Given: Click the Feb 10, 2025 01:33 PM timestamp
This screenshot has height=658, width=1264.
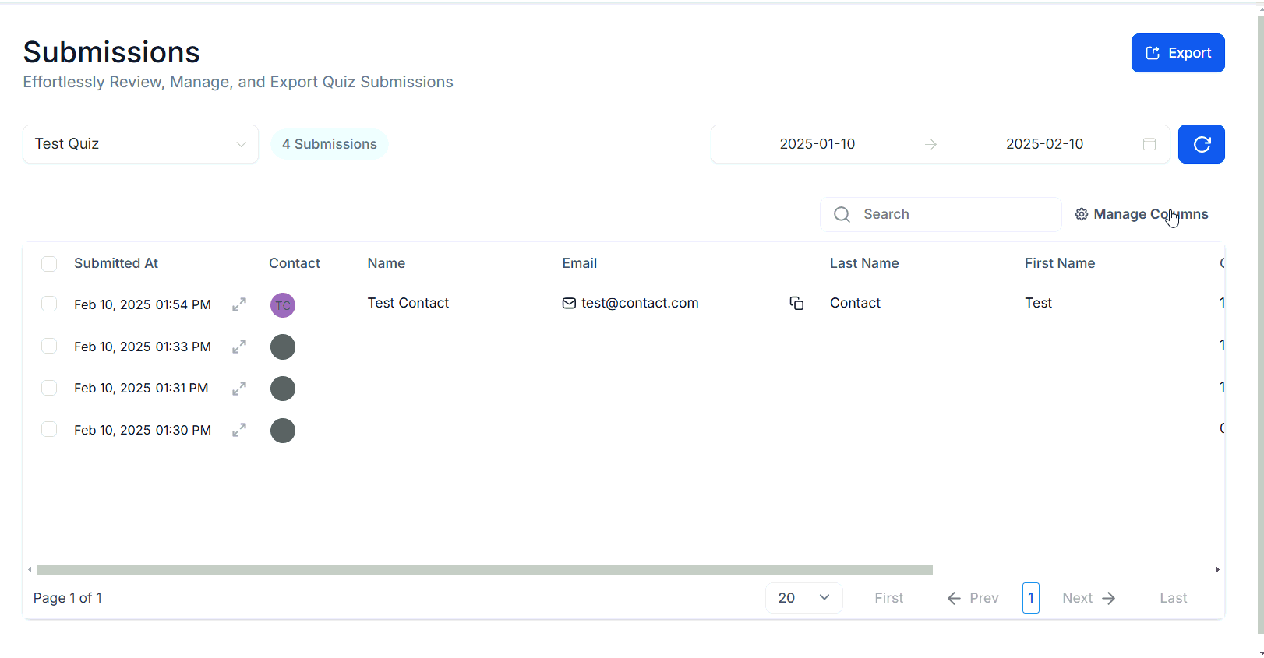Looking at the screenshot, I should coord(143,347).
